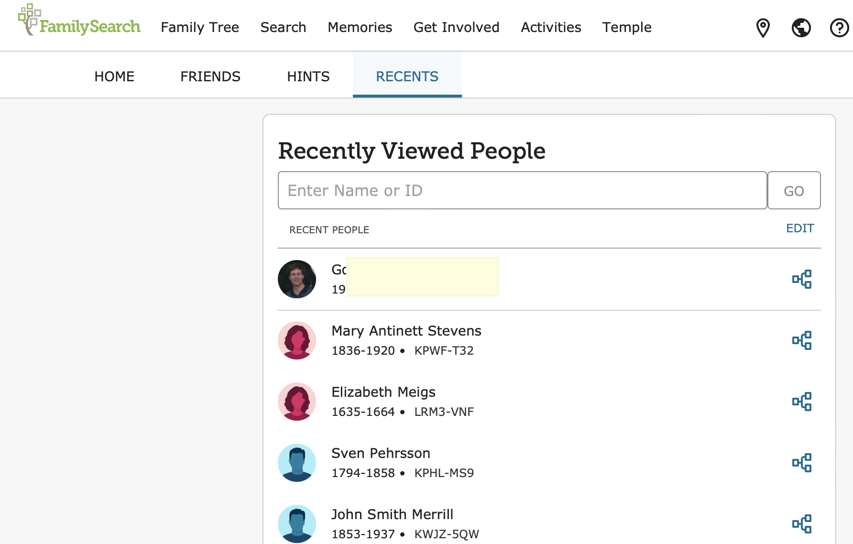Expand the Activities menu
The image size is (853, 544).
click(551, 27)
